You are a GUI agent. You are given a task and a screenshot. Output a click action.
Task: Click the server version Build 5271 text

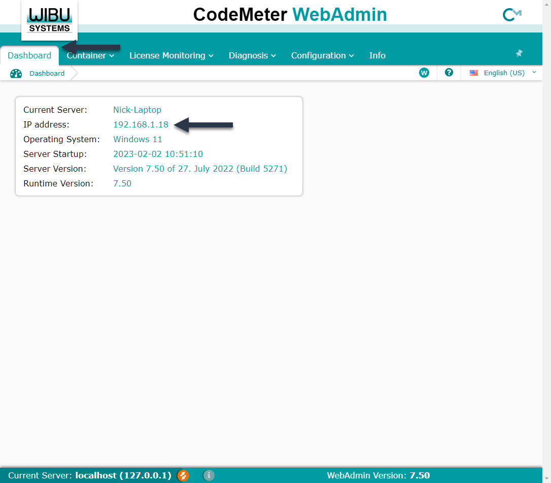tap(200, 169)
